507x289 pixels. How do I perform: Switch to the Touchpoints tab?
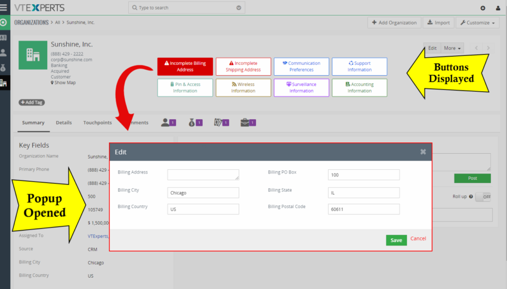[x=97, y=123]
